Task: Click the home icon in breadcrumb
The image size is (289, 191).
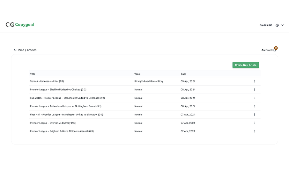Action: tap(15, 50)
